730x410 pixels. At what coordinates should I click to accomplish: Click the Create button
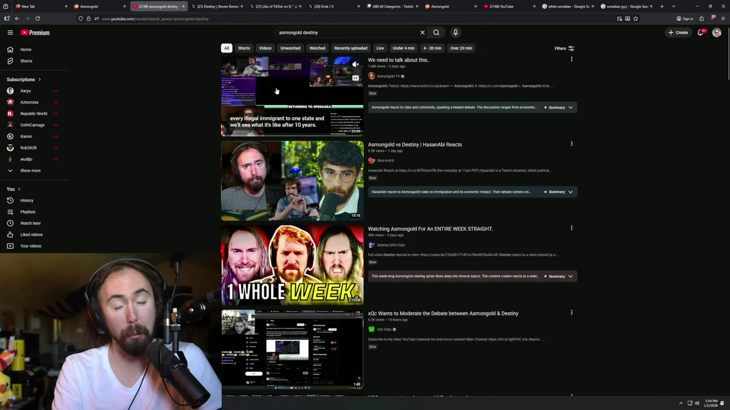678,32
